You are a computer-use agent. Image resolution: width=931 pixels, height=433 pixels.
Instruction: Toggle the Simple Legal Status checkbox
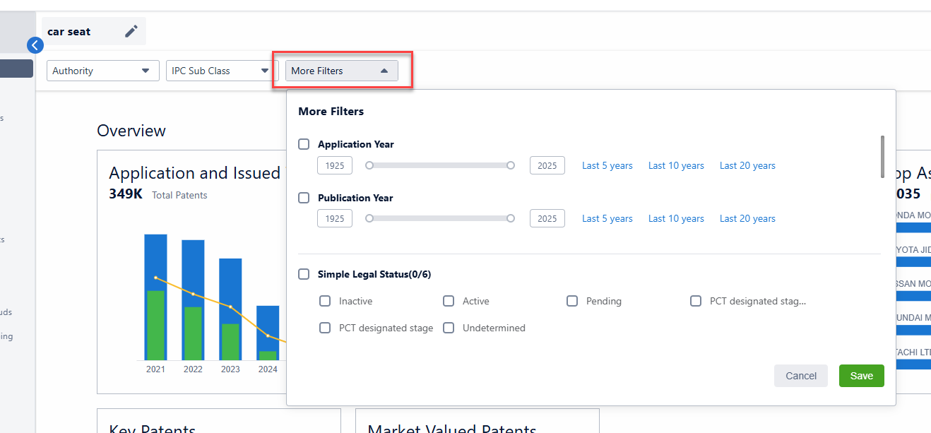tap(304, 274)
